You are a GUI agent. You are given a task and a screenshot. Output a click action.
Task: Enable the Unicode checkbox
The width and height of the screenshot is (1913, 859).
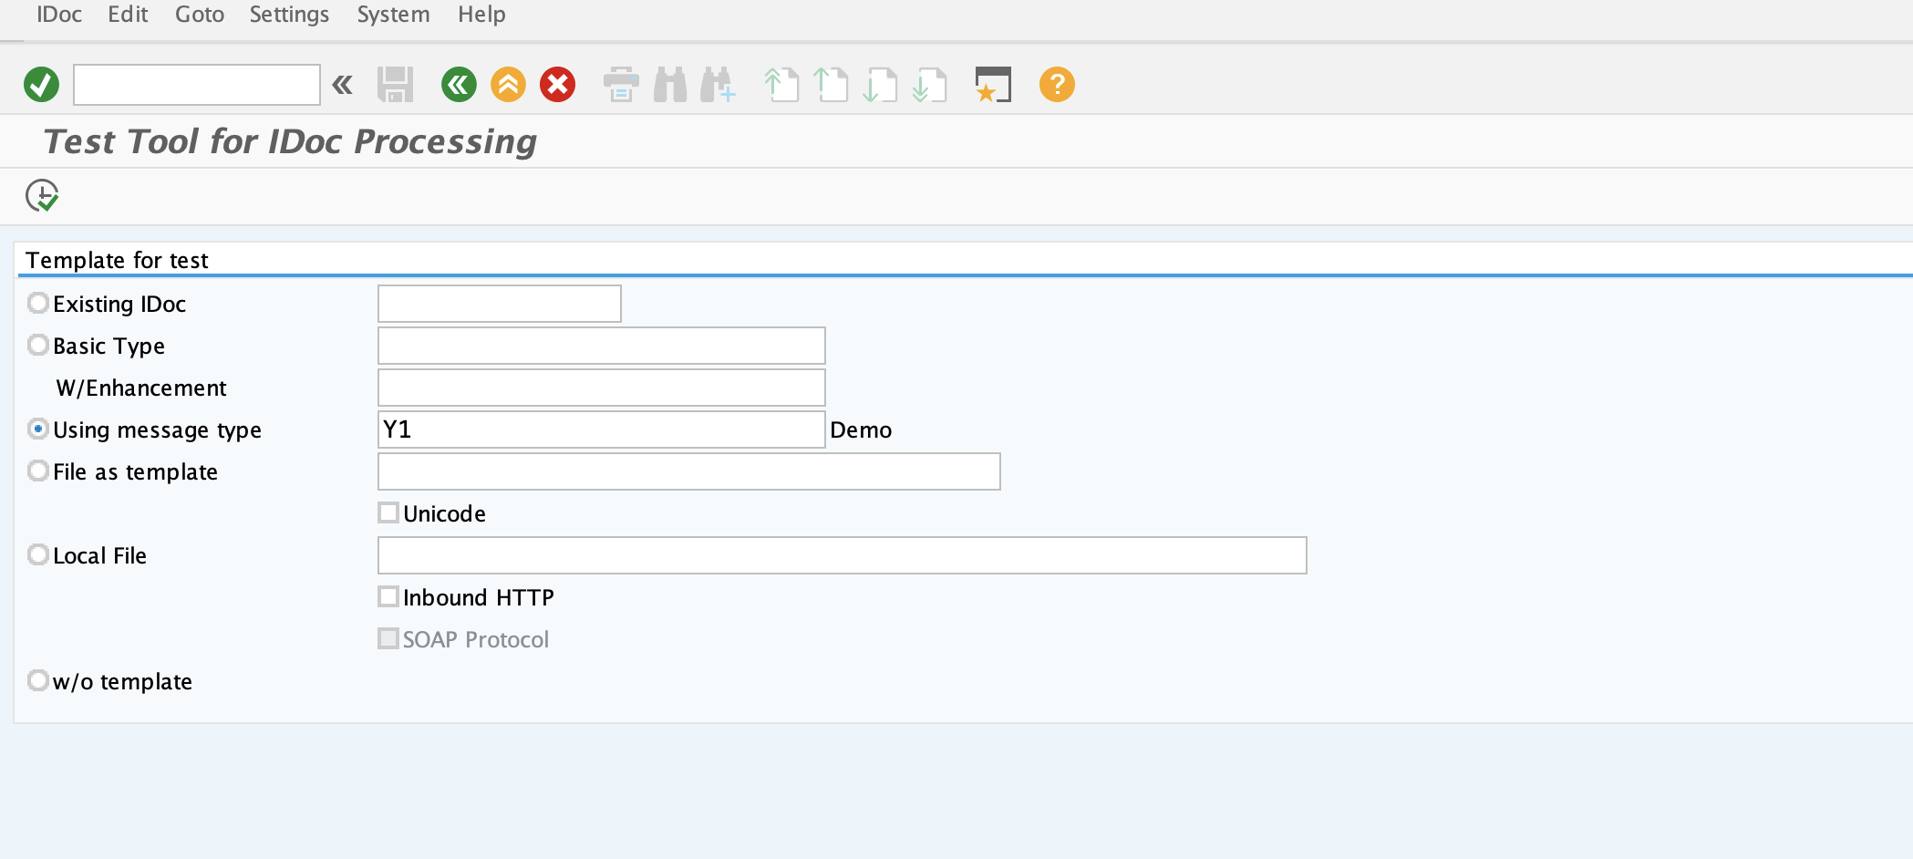(x=388, y=512)
